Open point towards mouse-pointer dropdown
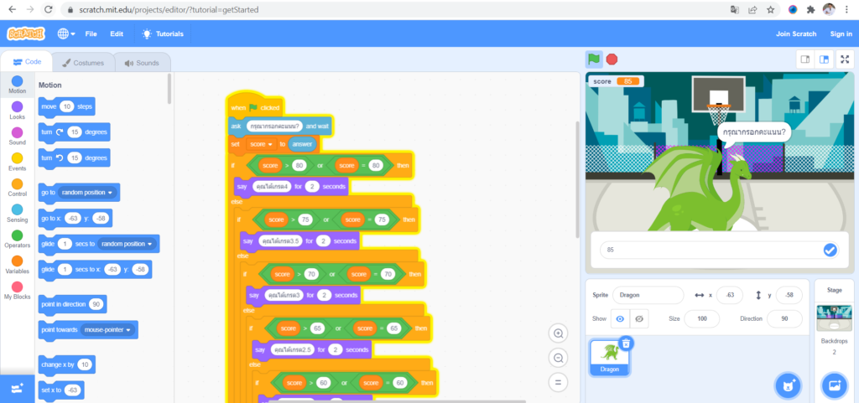 [107, 330]
